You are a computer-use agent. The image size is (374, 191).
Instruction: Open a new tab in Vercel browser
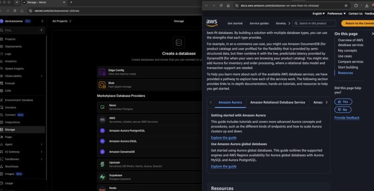71,2
